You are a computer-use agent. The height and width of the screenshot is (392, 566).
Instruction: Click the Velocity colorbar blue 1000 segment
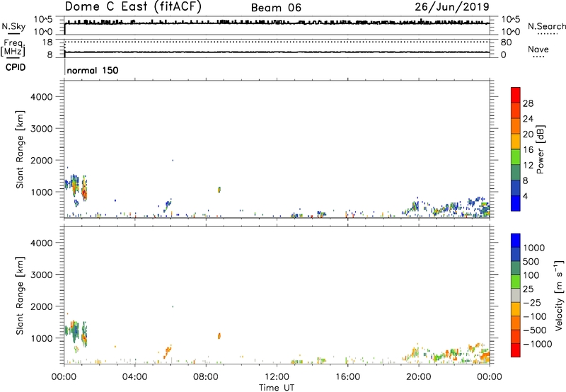(516, 241)
